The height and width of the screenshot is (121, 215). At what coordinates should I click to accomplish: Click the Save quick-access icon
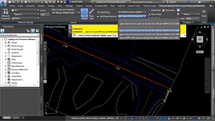point(18,2)
